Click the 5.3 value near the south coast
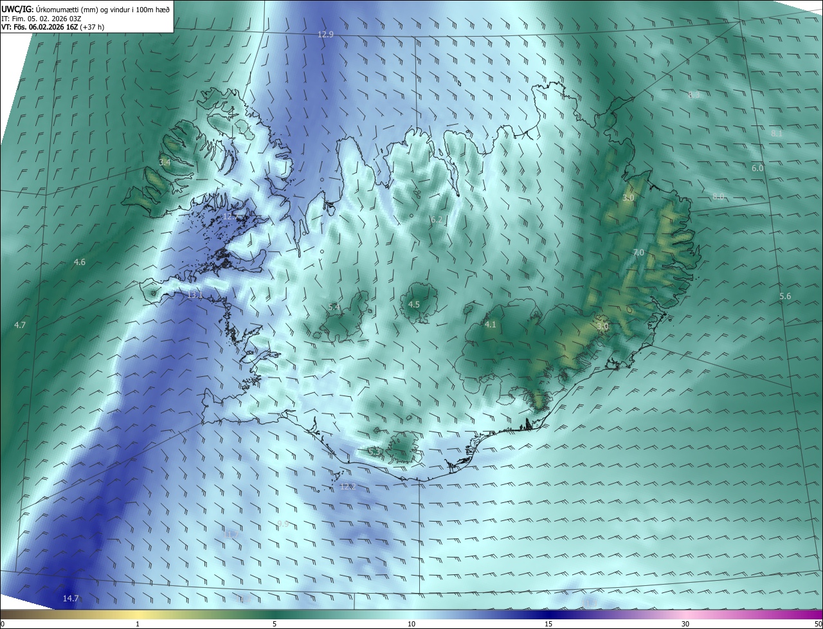The width and height of the screenshot is (823, 629). tap(374, 451)
